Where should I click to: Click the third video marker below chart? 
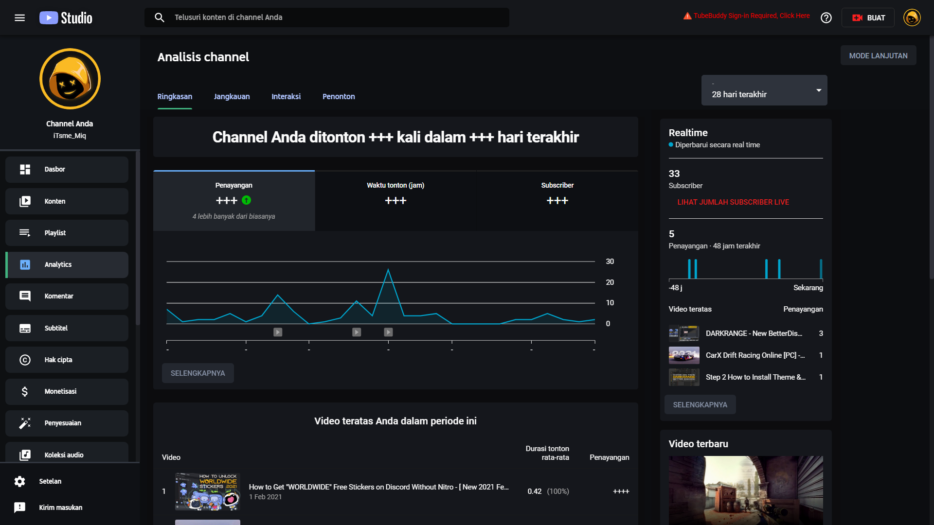pos(388,332)
